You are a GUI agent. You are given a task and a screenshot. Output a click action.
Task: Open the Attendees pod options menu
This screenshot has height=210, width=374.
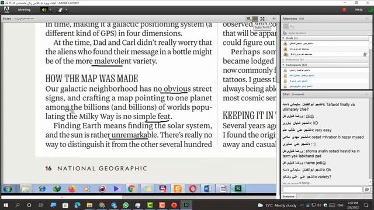coord(367,19)
